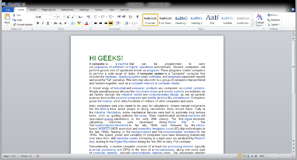This screenshot has width=297, height=160.
Task: Open Word Help question mark icon
Action: (x=293, y=10)
